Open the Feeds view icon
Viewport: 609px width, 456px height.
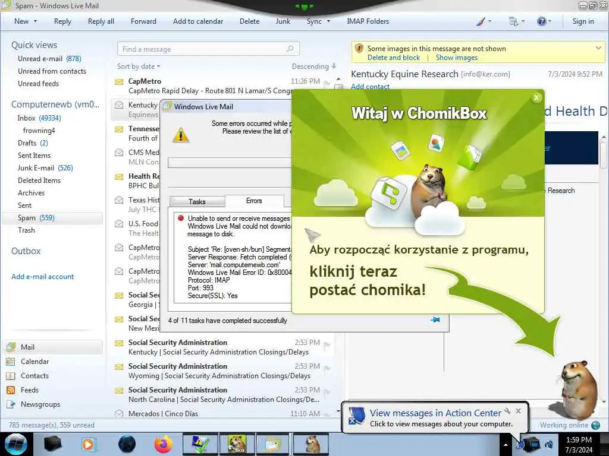[11, 389]
